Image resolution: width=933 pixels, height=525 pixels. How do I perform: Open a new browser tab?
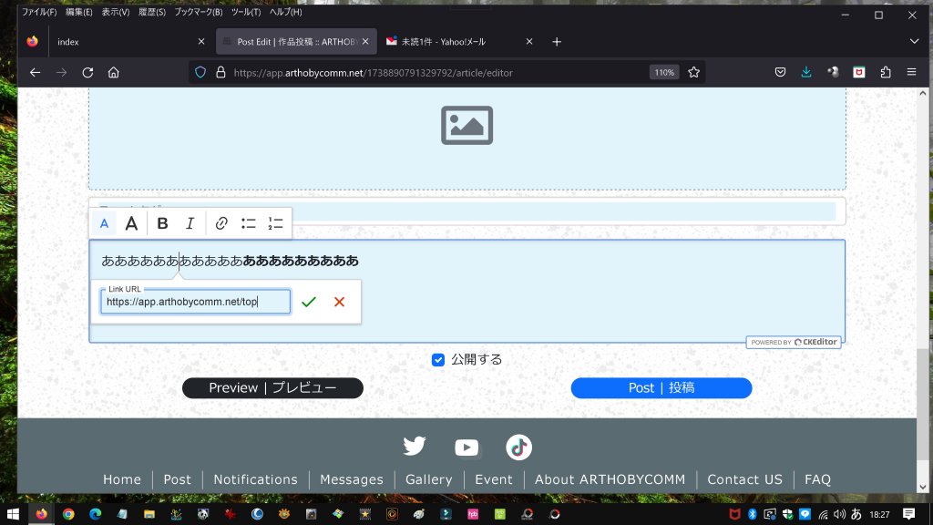(557, 42)
